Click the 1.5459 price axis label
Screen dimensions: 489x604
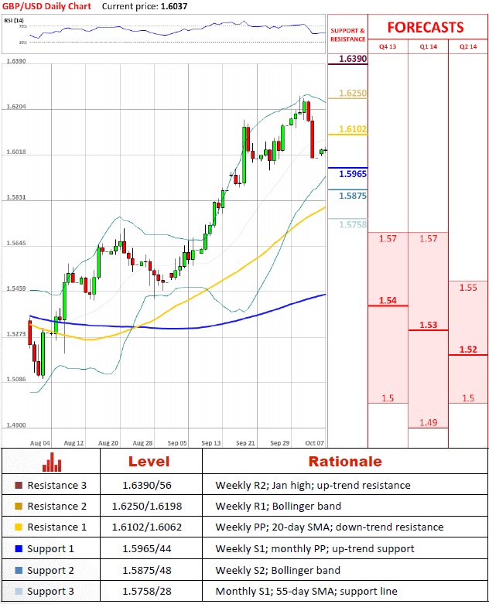click(15, 288)
